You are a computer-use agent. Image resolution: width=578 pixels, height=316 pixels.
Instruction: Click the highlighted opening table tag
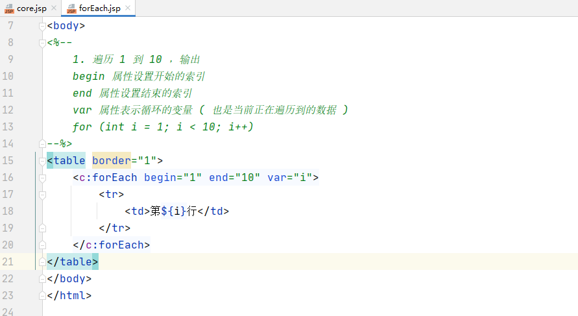point(66,160)
